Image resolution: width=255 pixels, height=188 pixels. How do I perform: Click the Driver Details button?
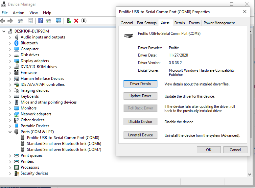coord(140,84)
